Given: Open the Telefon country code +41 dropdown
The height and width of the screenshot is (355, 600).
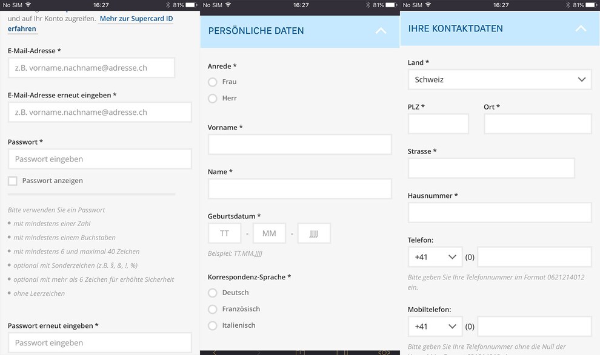Looking at the screenshot, I should coord(435,257).
